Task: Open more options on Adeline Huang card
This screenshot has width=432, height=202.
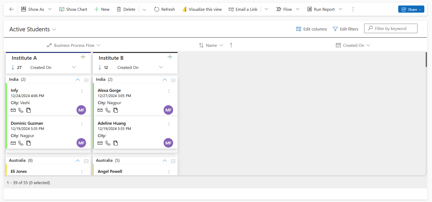Action: click(169, 124)
